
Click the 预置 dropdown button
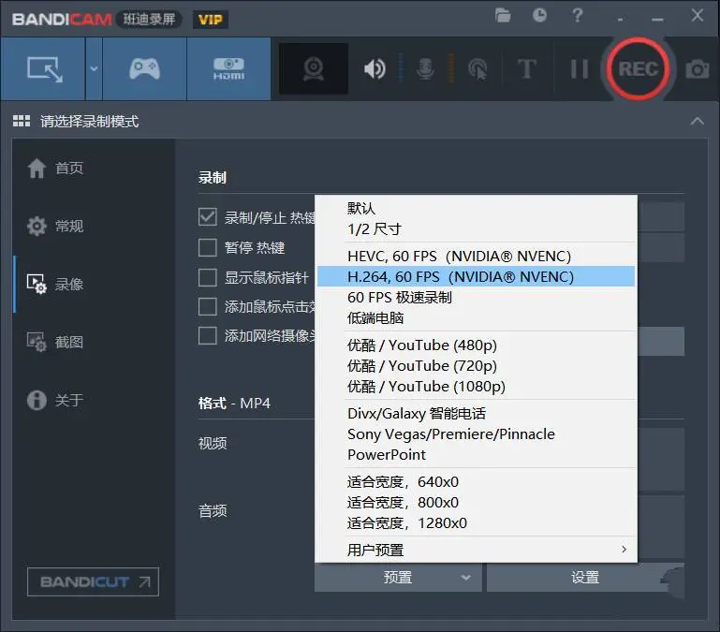[x=399, y=578]
